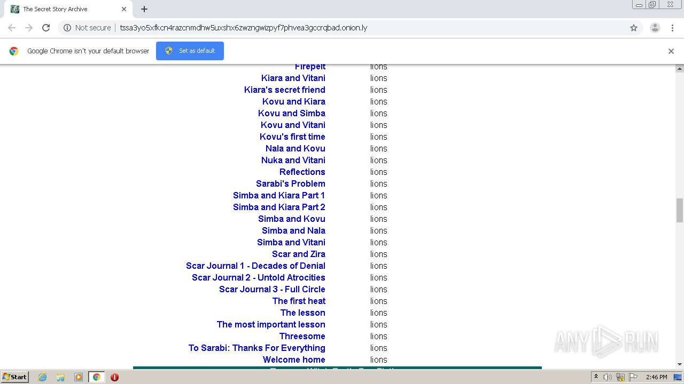
Task: Click "lions" beside Sarabi's Problem
Action: [x=378, y=183]
